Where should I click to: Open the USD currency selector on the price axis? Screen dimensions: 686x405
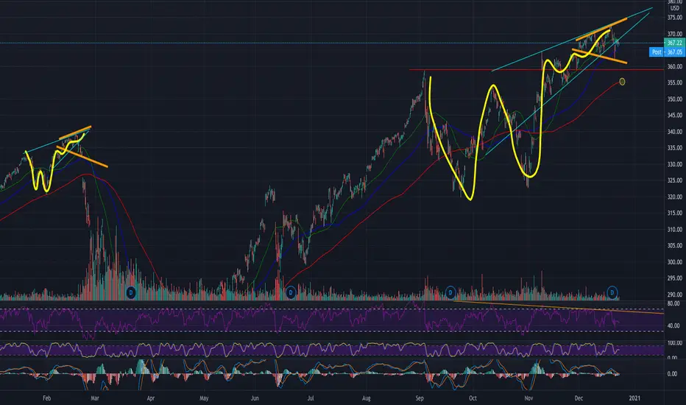click(x=675, y=8)
